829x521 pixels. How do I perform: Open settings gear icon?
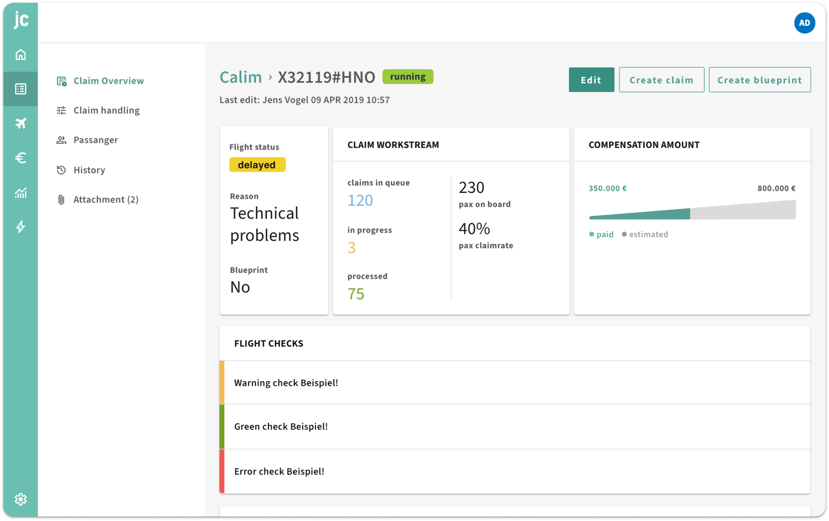pos(20,499)
